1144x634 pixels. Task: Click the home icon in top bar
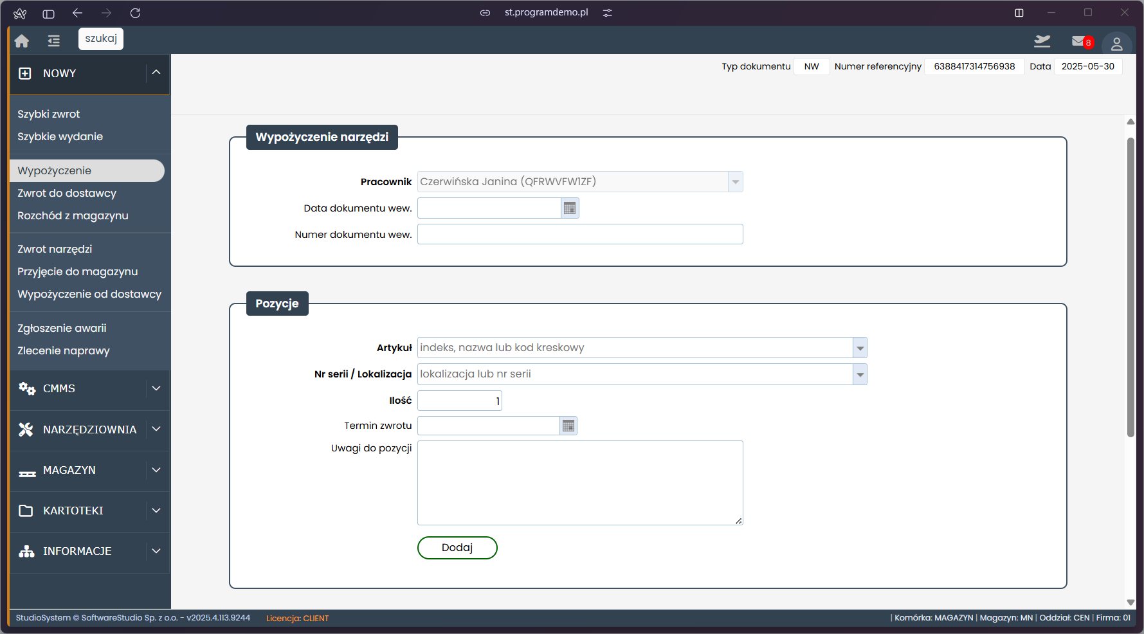[22, 41]
